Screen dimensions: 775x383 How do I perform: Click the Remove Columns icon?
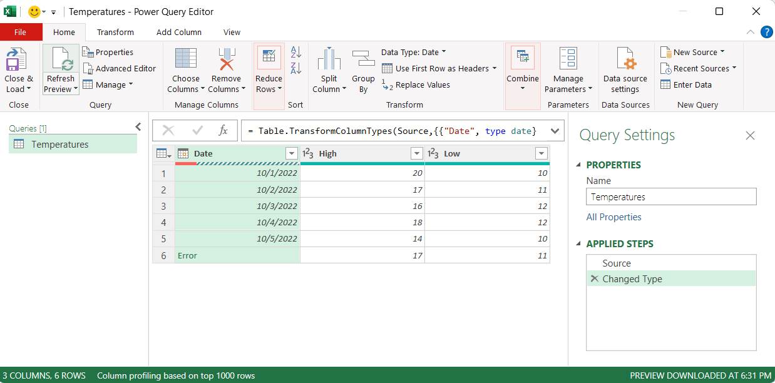click(x=226, y=60)
